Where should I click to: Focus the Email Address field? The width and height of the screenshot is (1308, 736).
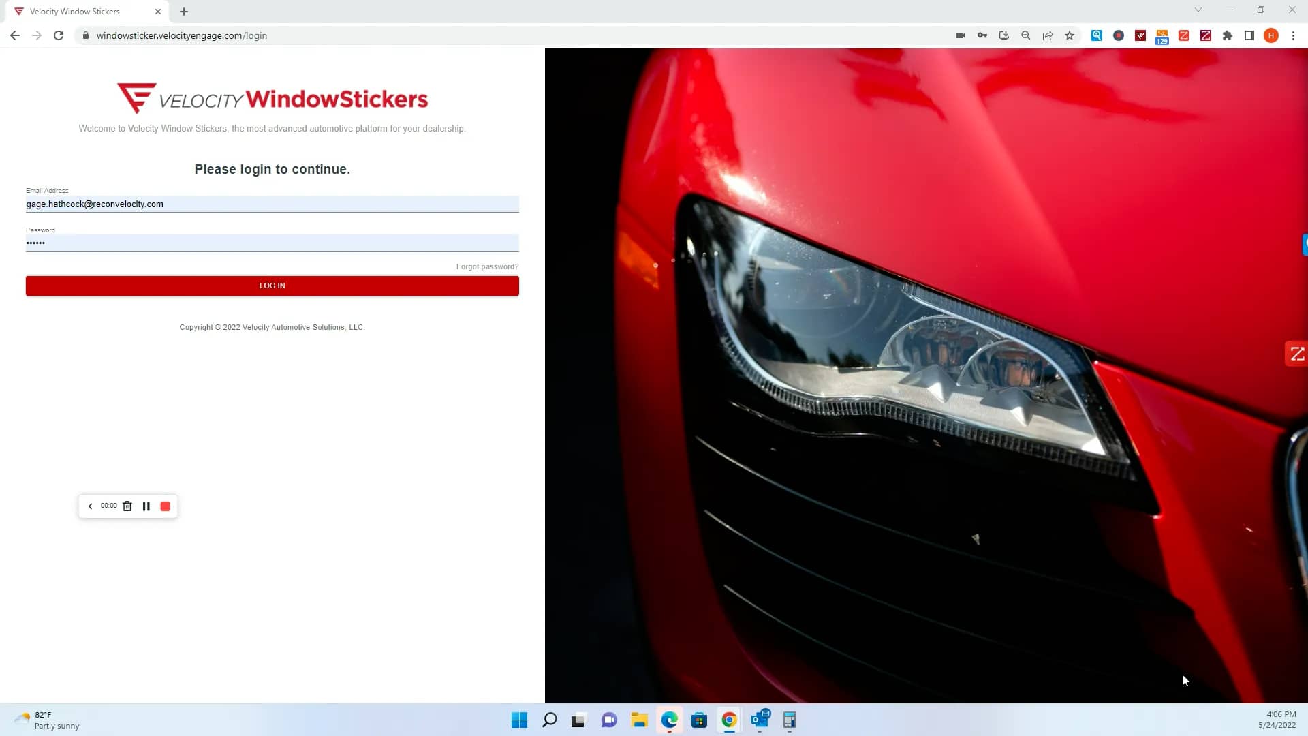pyautogui.click(x=272, y=204)
